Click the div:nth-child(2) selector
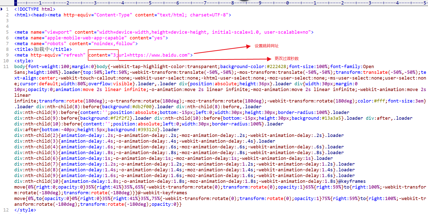The image size is (428, 214). (36, 135)
